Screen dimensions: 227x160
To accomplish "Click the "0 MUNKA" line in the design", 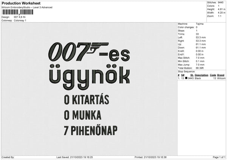I will click(83, 115).
